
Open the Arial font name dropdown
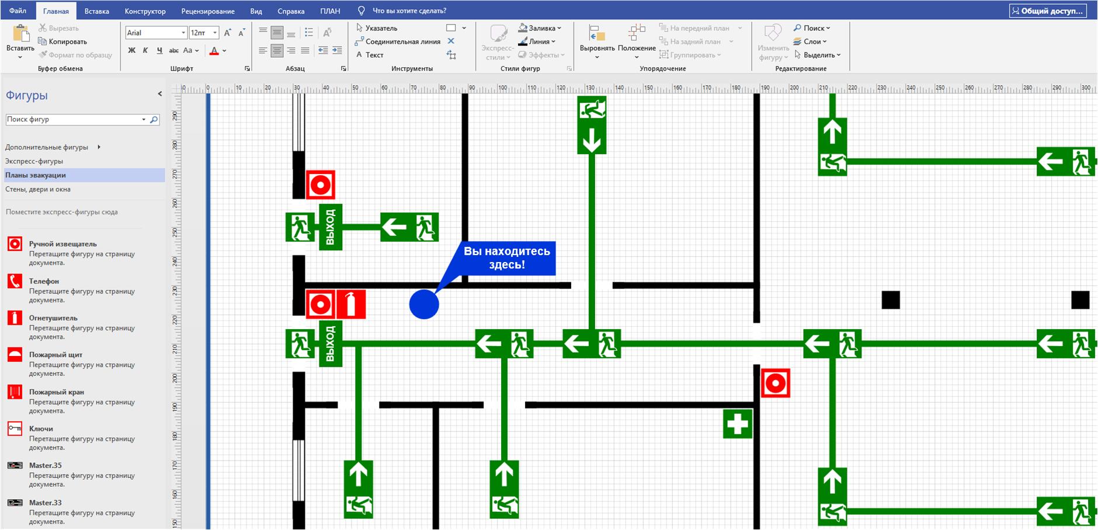pos(183,33)
